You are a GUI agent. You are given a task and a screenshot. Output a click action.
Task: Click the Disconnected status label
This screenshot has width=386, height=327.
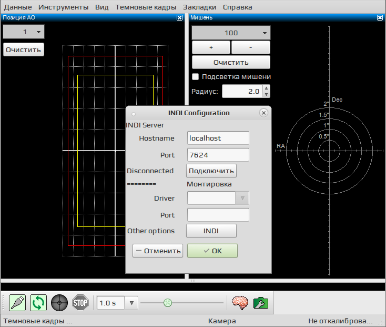[150, 171]
